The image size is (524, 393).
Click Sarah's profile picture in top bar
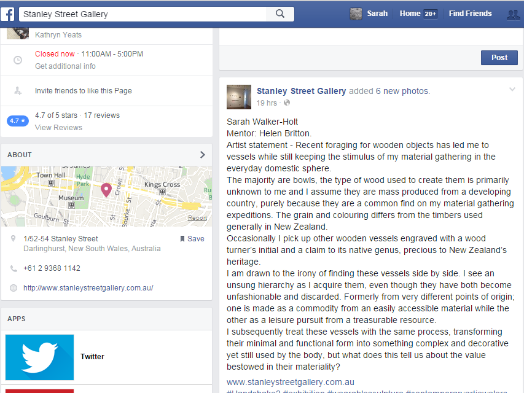(x=356, y=14)
